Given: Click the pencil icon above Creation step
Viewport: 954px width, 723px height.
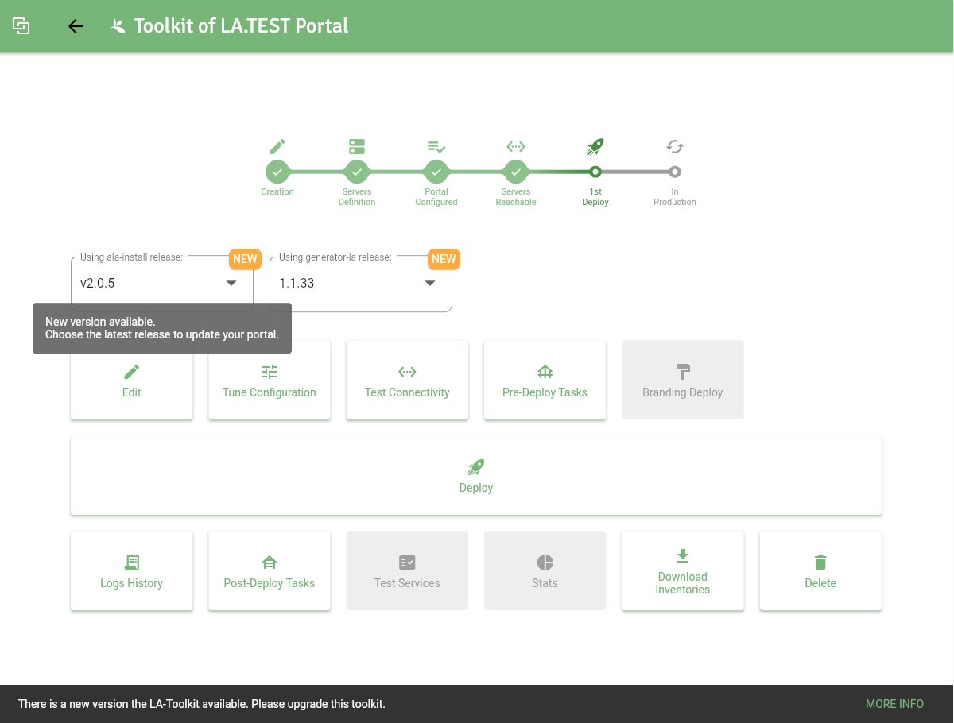Looking at the screenshot, I should 277,146.
